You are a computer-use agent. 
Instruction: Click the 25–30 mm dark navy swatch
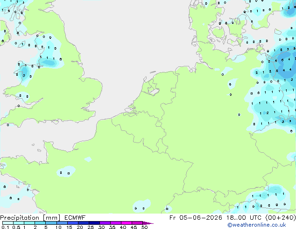[94, 223]
